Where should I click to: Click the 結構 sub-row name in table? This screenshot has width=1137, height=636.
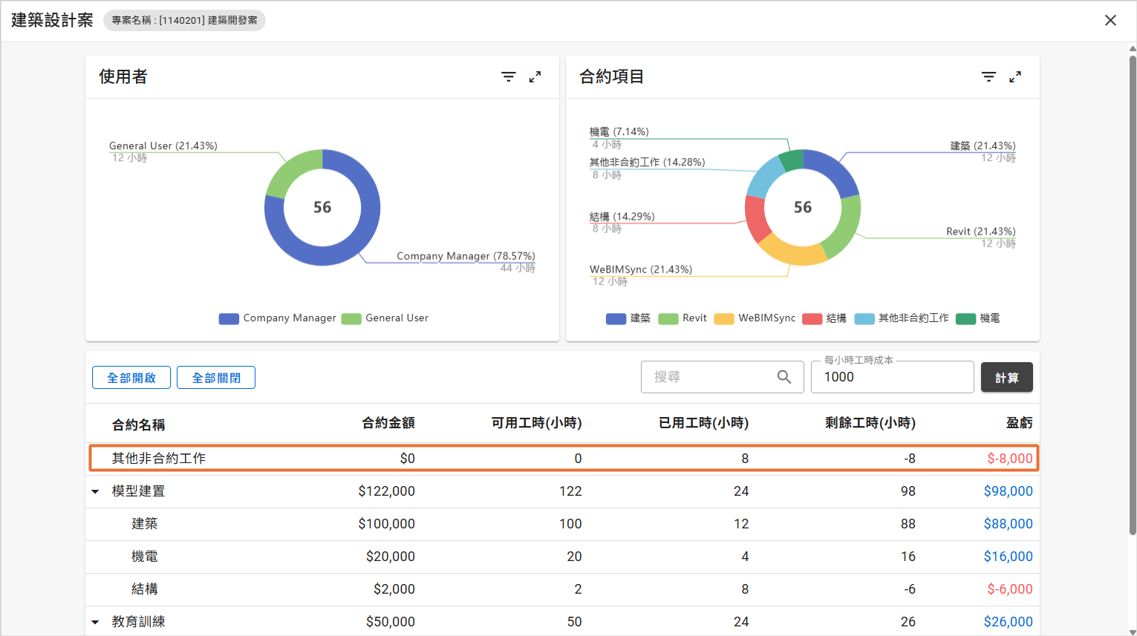(145, 589)
